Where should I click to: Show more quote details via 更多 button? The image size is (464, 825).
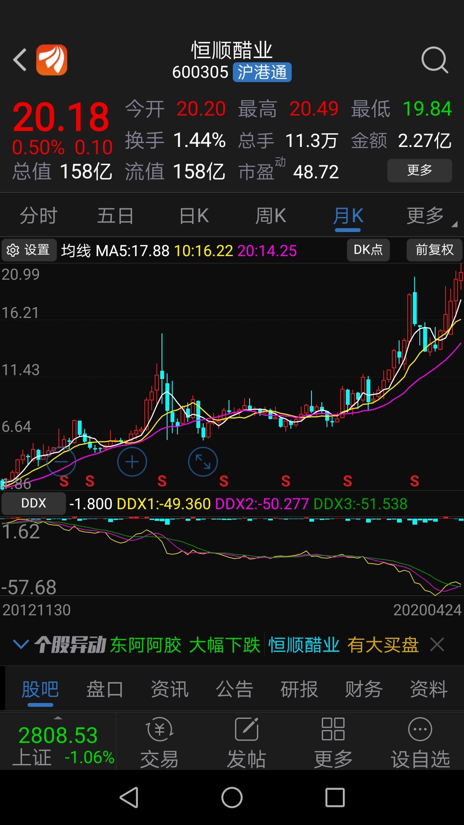(420, 171)
